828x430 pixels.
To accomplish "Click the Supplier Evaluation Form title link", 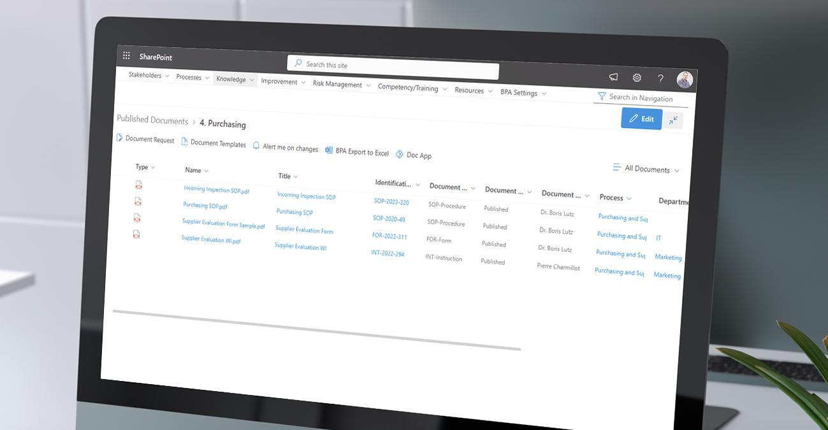I will pos(304,230).
